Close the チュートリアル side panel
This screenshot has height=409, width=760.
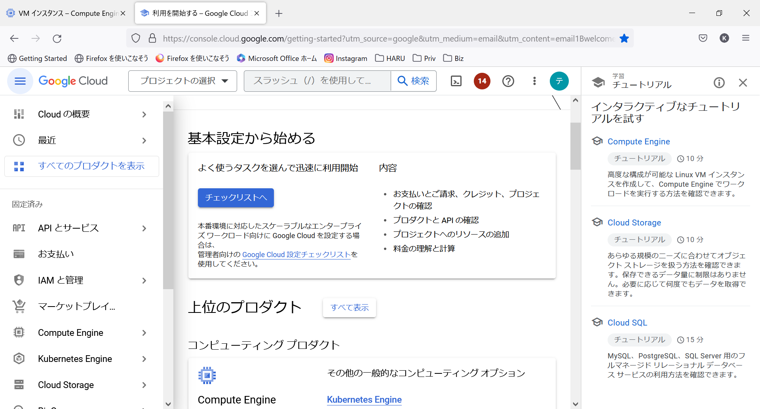click(743, 83)
